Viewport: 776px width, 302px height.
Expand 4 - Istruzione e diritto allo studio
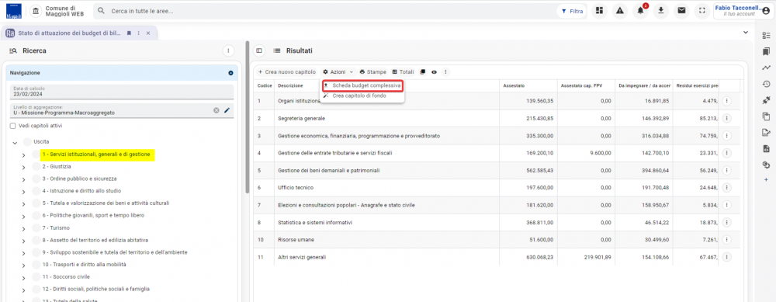[x=23, y=192]
